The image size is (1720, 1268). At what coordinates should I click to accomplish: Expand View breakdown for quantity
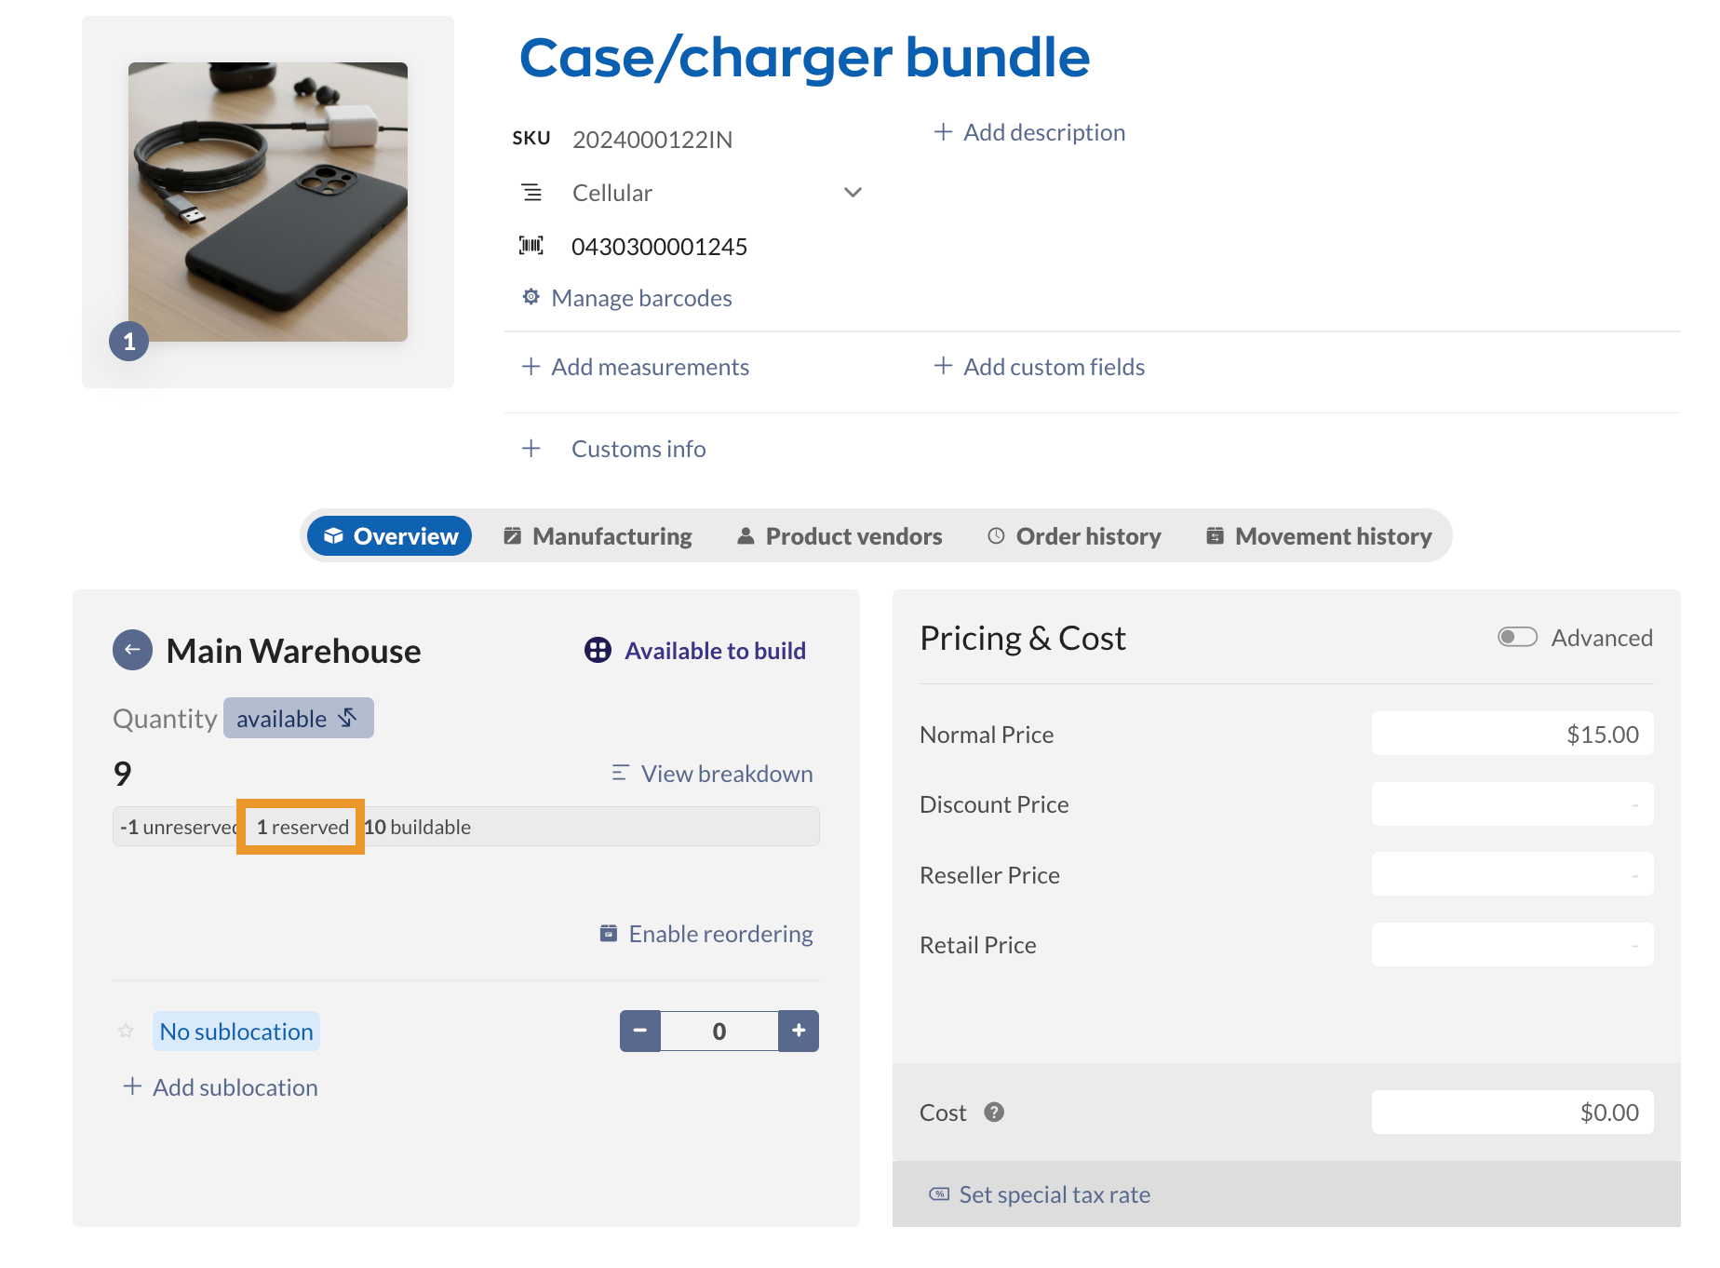click(x=712, y=774)
